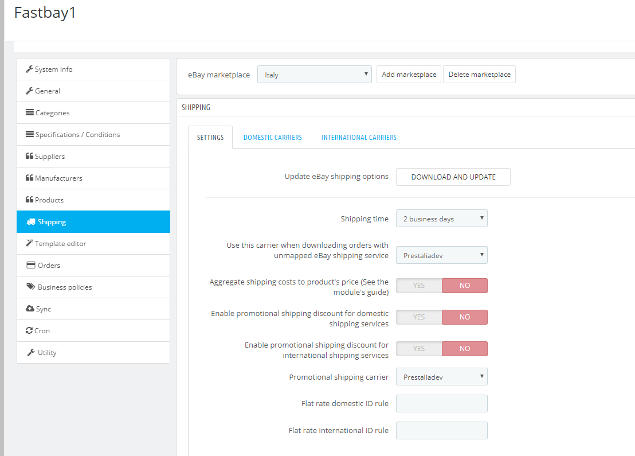
Task: Set Aggregate shipping costs to NO
Action: pyautogui.click(x=465, y=285)
